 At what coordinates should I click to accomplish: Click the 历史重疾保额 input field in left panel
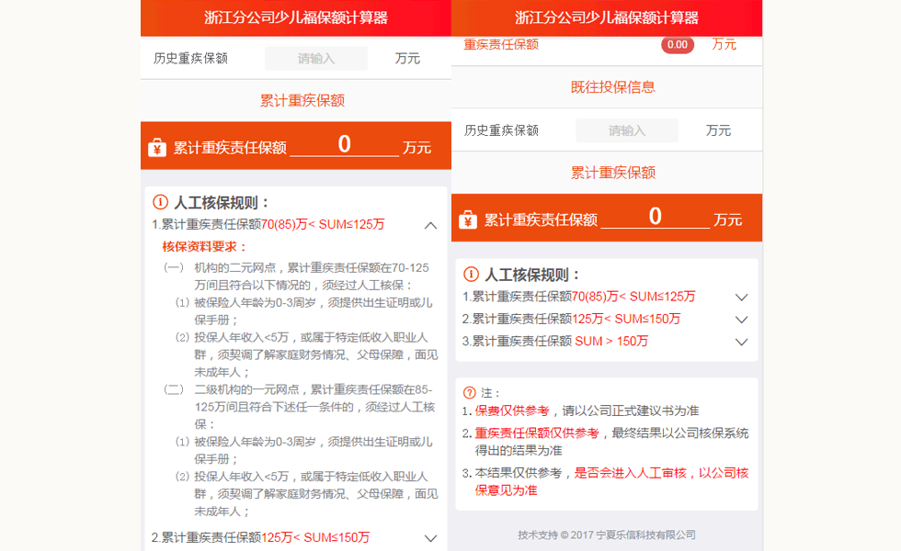316,58
